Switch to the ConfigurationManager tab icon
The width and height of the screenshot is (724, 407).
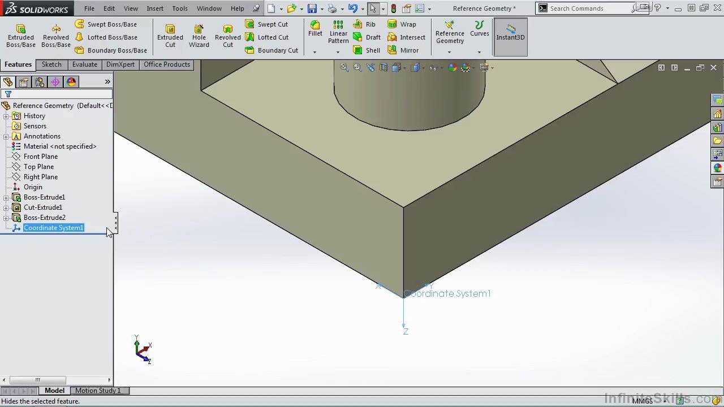(x=40, y=82)
